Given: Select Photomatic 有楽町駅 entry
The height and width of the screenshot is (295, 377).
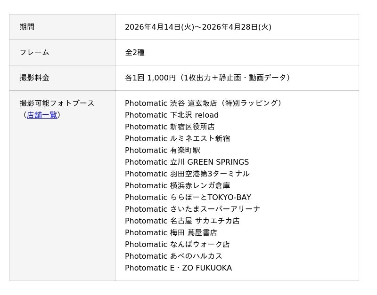Looking at the screenshot, I should click(162, 150).
